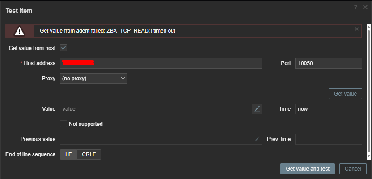Screen dimensions: 372x179
Task: Click the Get value button
Action: click(345, 94)
